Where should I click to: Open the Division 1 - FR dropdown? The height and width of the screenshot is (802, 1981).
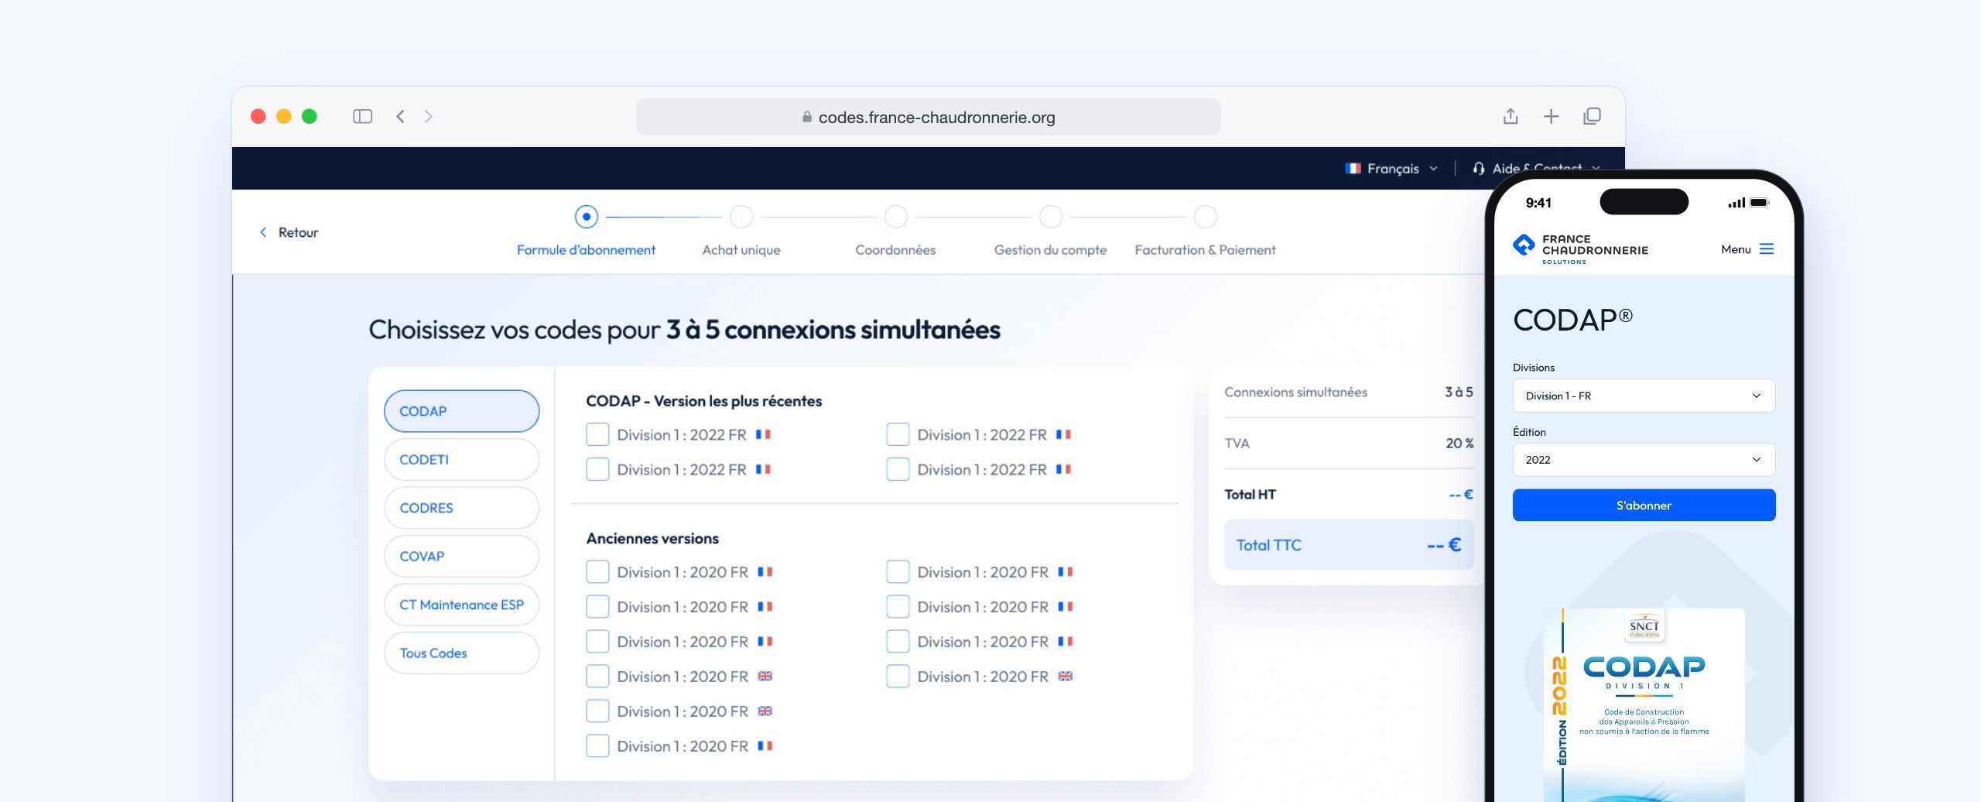(x=1644, y=396)
